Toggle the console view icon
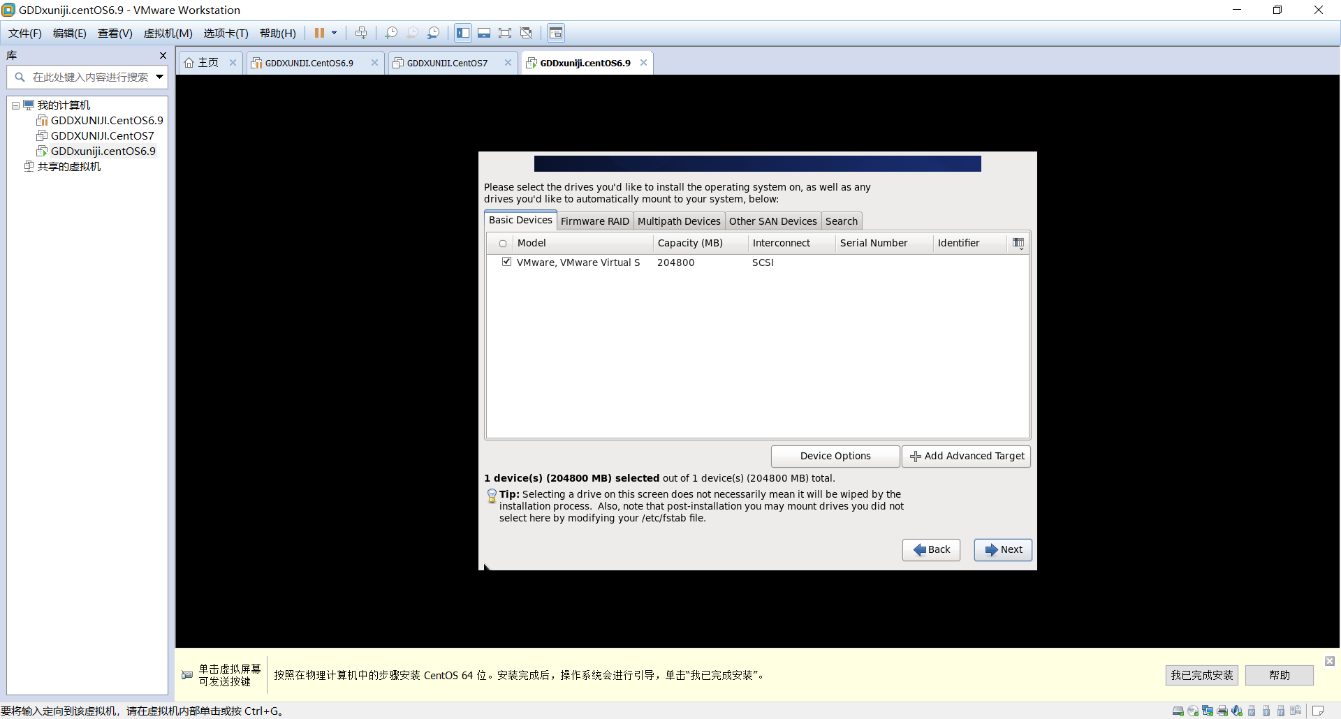The width and height of the screenshot is (1341, 719). 556,33
